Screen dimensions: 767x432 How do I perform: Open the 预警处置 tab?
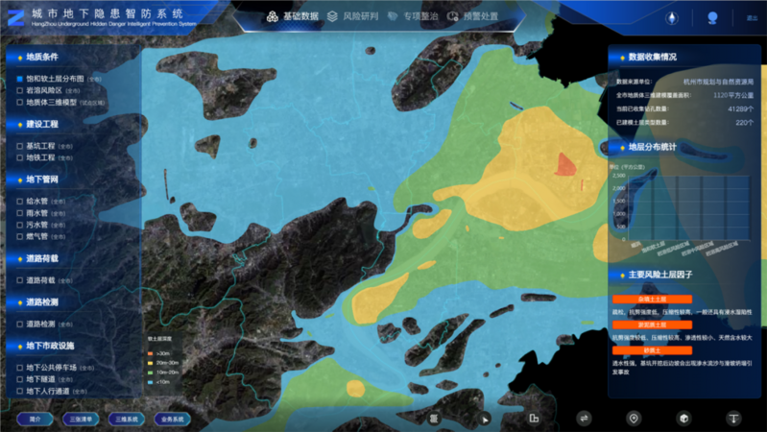472,16
